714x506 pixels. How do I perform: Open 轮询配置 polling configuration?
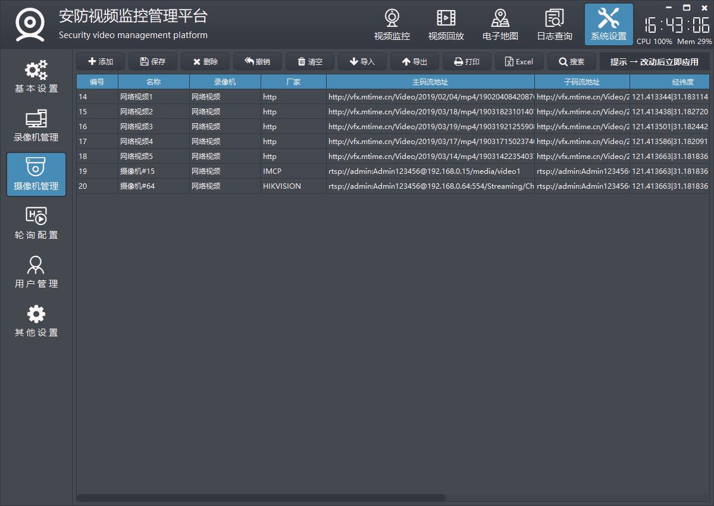pyautogui.click(x=36, y=223)
